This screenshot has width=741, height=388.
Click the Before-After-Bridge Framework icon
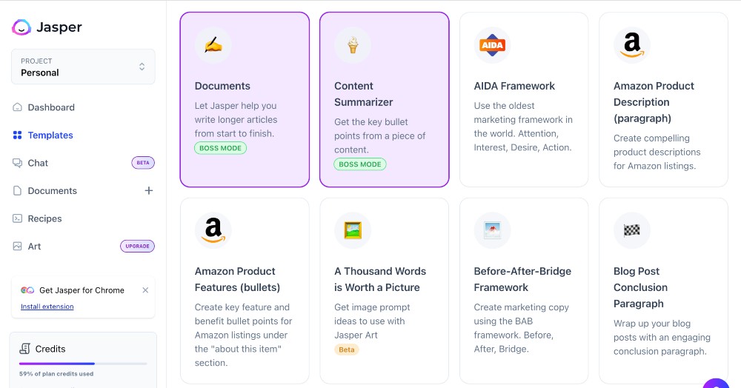[x=492, y=230]
